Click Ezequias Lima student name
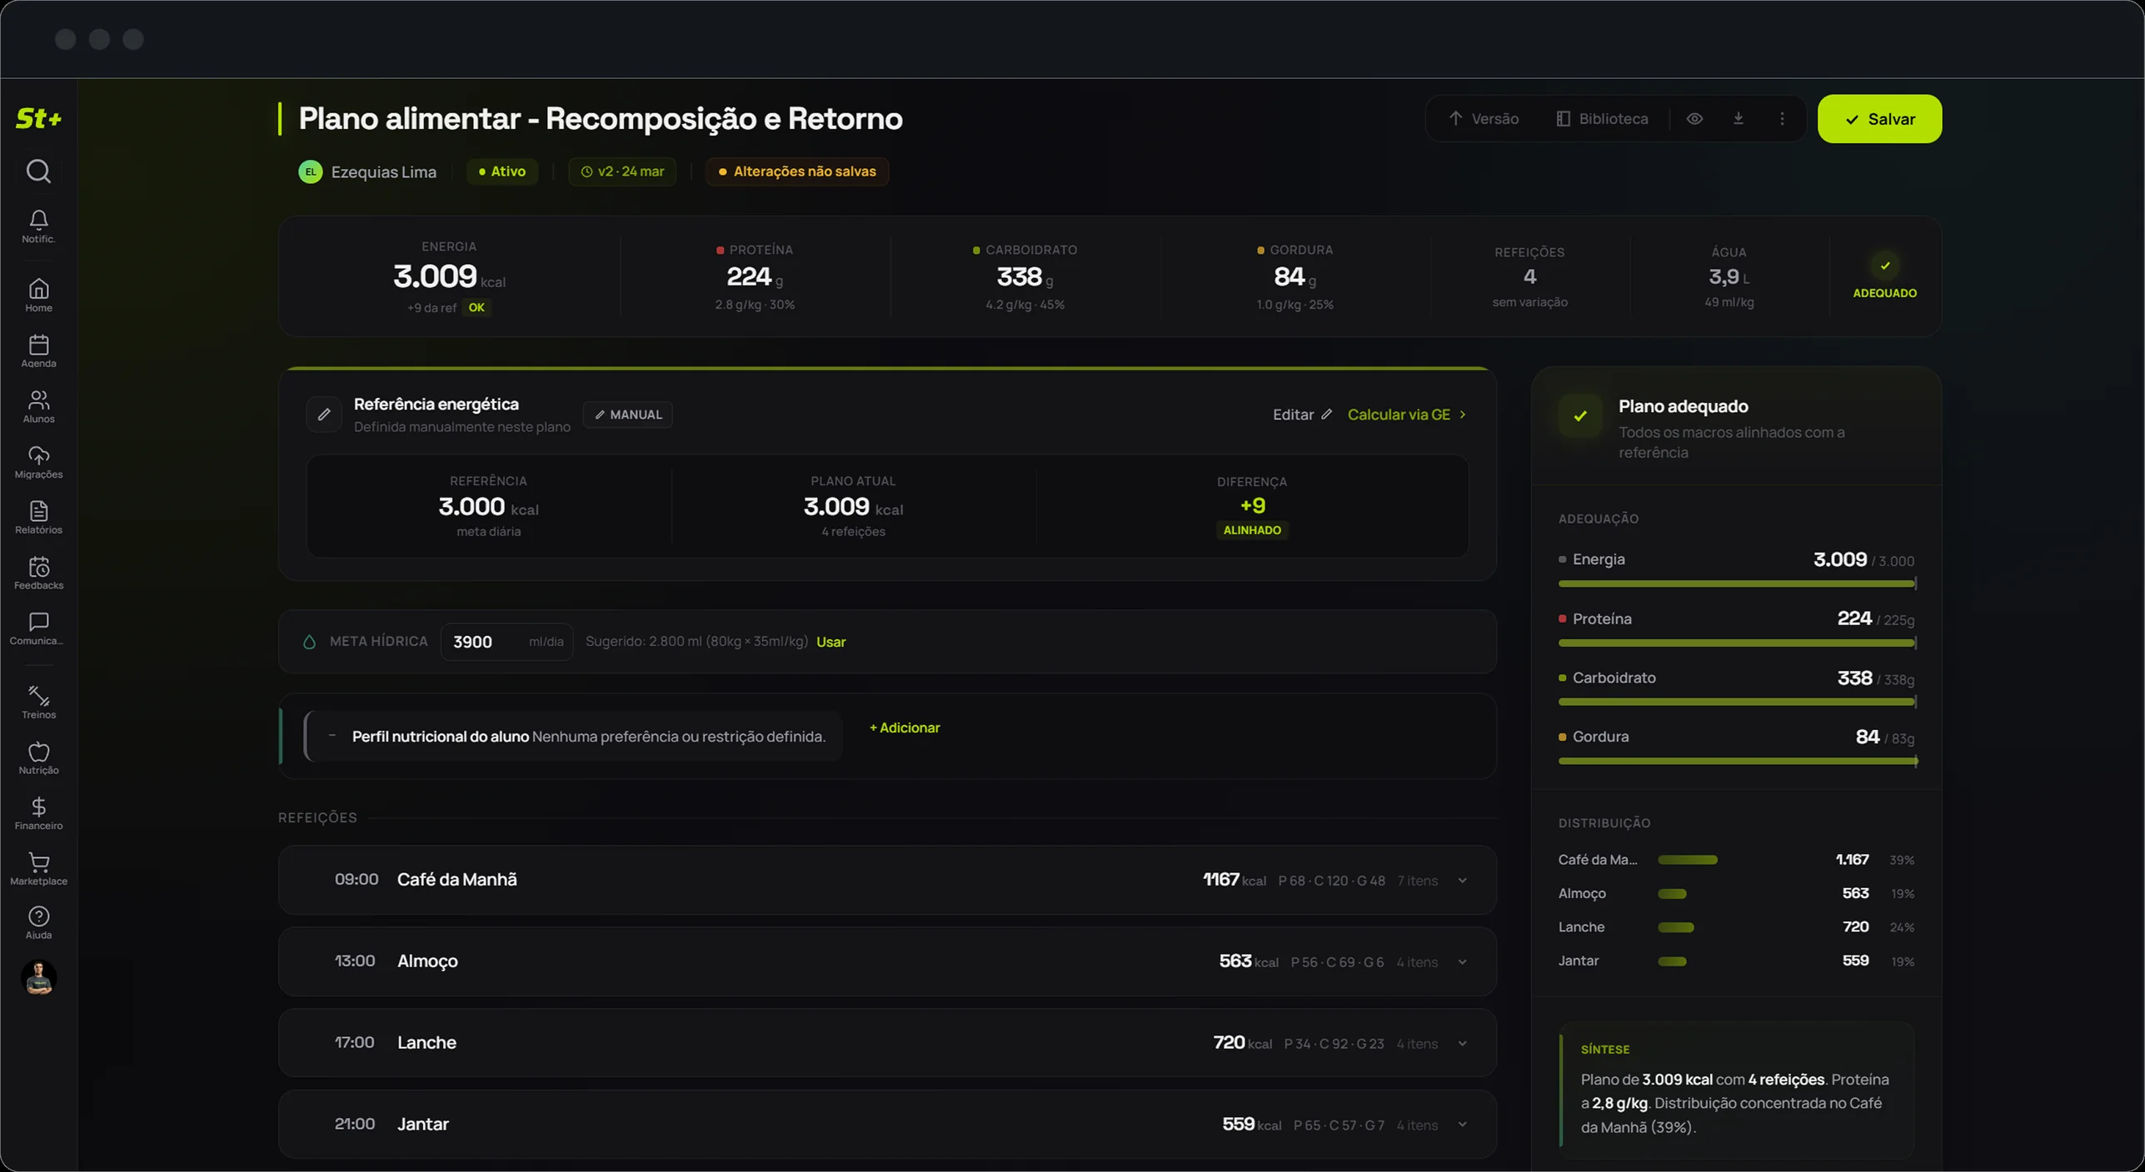 (x=383, y=172)
